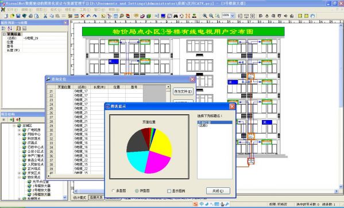
Task: Click the blue floppy disk Save icon
Action: pos(18,16)
